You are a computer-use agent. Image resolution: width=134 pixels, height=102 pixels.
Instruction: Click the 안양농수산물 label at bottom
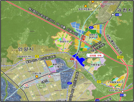(61, 100)
